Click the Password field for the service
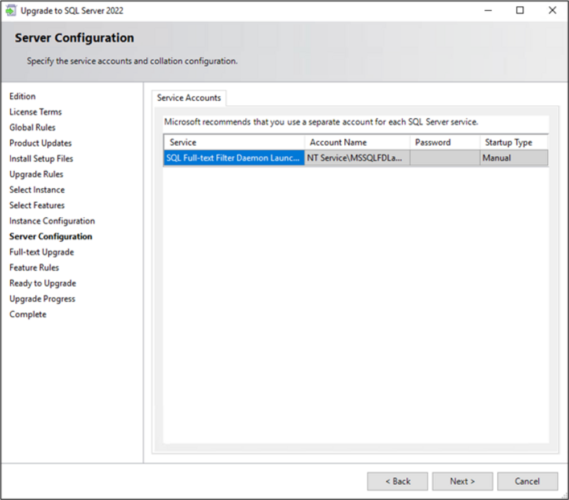The width and height of the screenshot is (569, 500). [444, 158]
